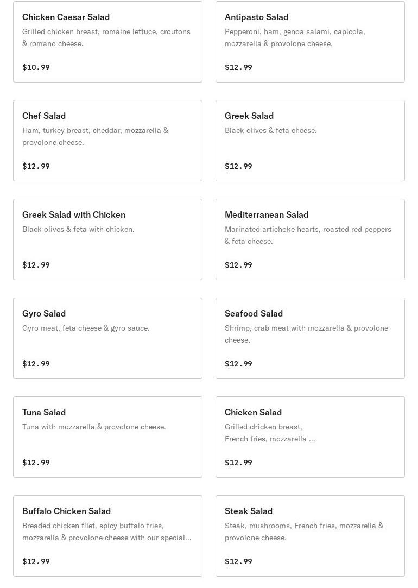Viewport: 418px width, 588px height.
Task: Open Greek Salad with Chicken
Action: [x=107, y=239]
